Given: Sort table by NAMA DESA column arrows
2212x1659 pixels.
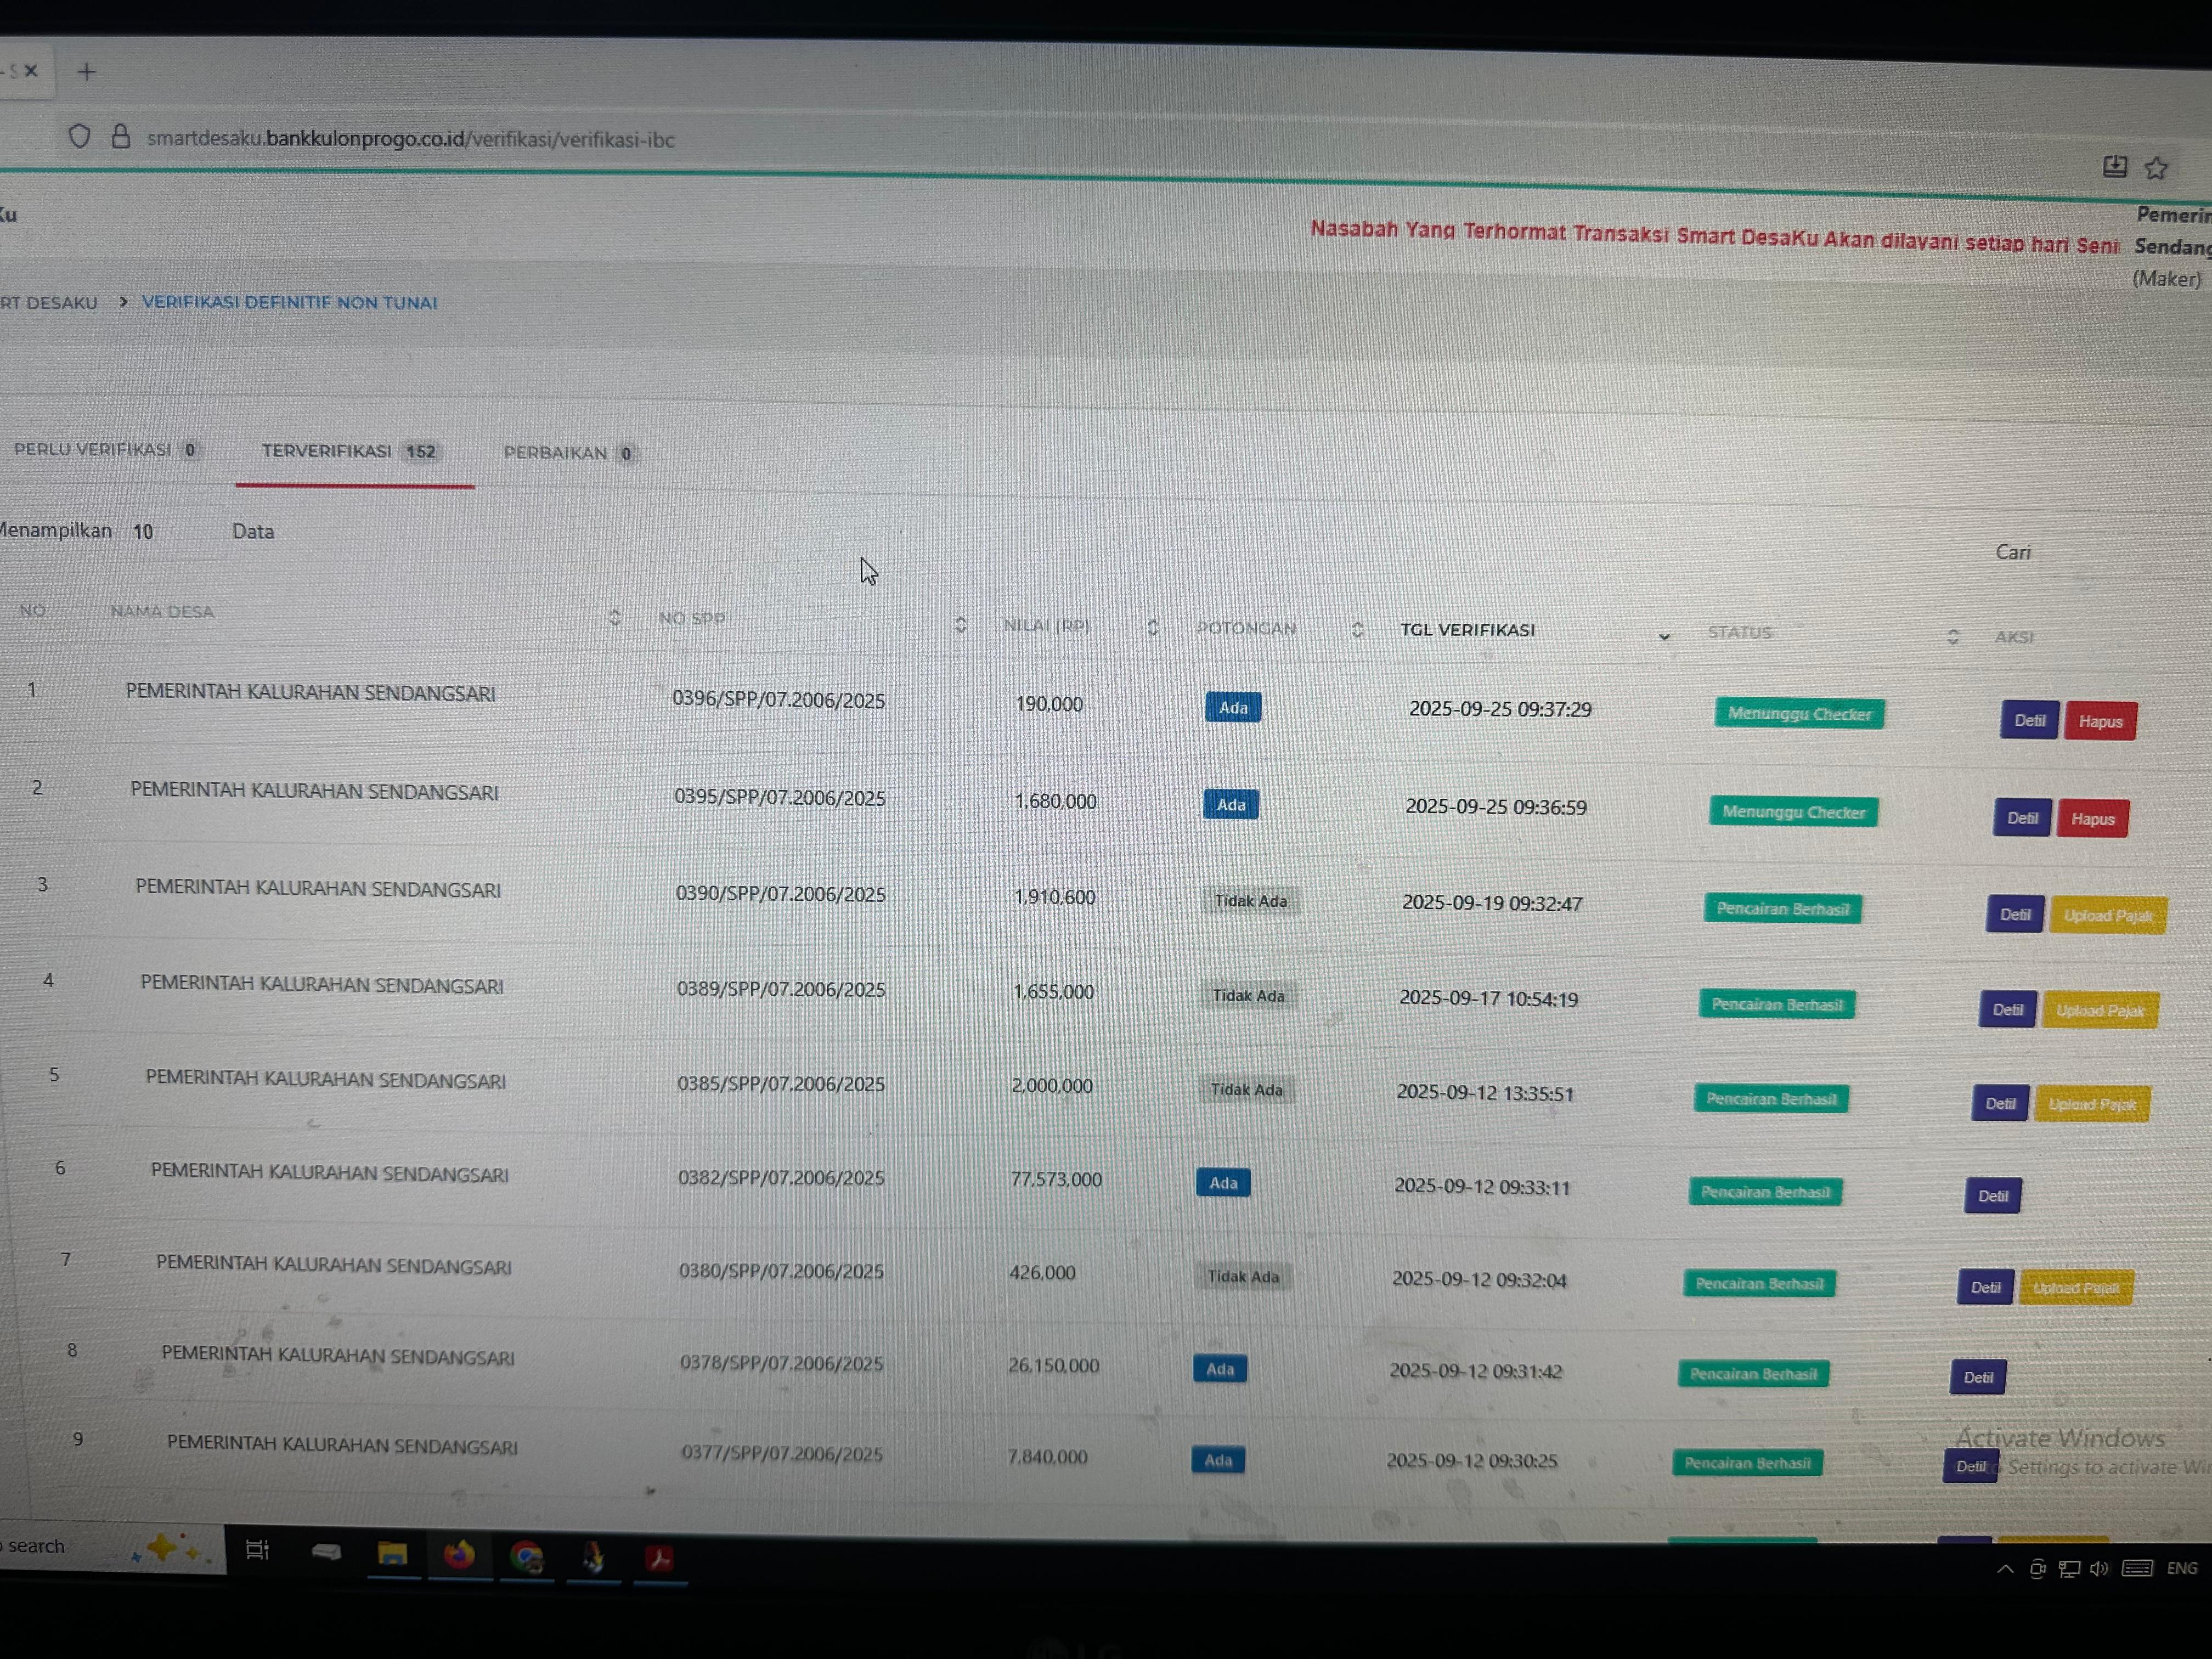Looking at the screenshot, I should [614, 617].
